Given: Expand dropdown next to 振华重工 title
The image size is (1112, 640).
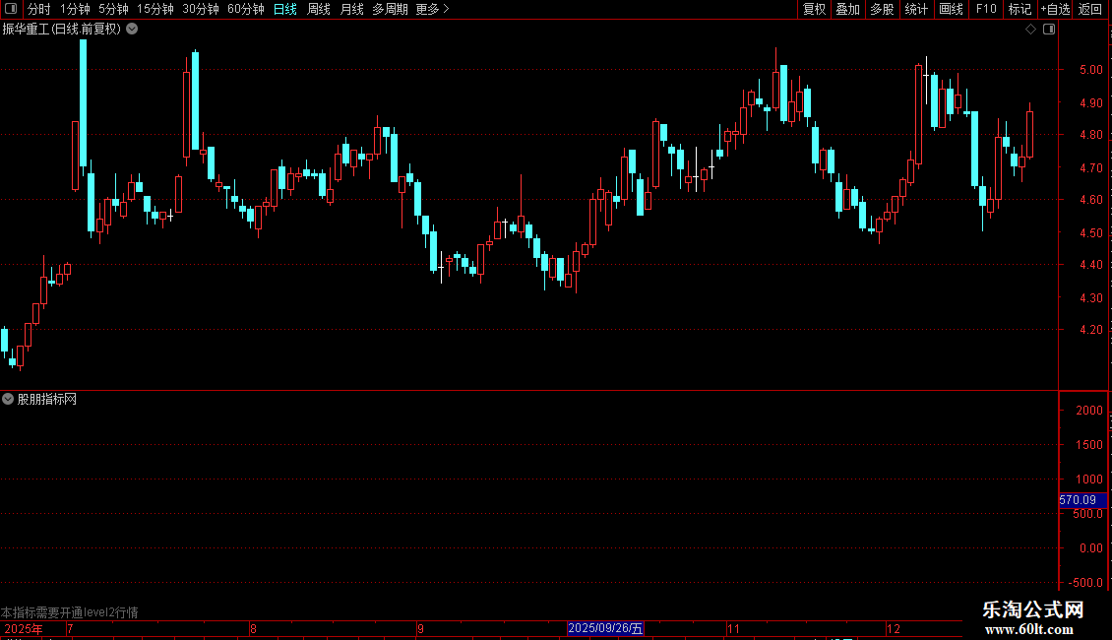Looking at the screenshot, I should [132, 30].
